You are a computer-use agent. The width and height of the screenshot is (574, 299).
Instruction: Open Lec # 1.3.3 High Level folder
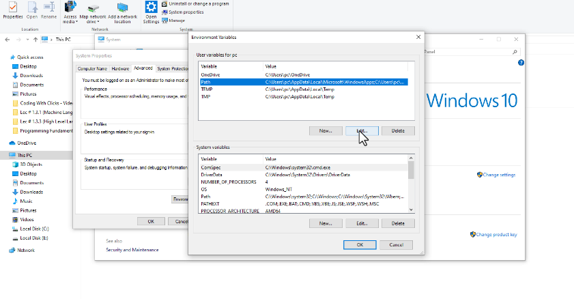coord(42,122)
